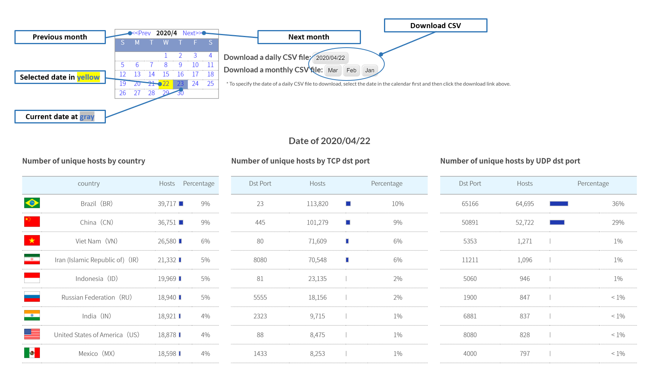Select the yellow-highlighted date 22 in calendar
659x375 pixels.
point(166,84)
